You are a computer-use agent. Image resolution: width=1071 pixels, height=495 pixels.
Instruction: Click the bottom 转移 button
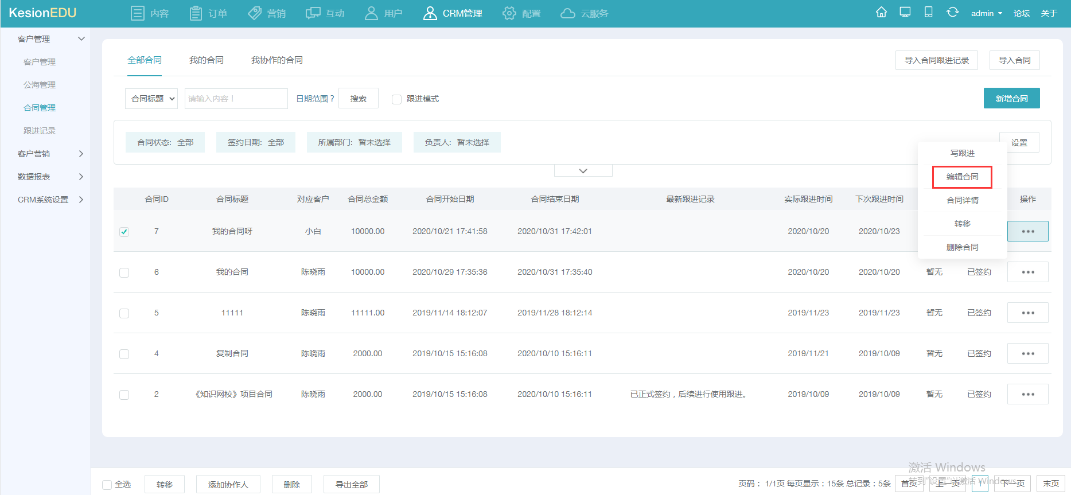pos(165,485)
